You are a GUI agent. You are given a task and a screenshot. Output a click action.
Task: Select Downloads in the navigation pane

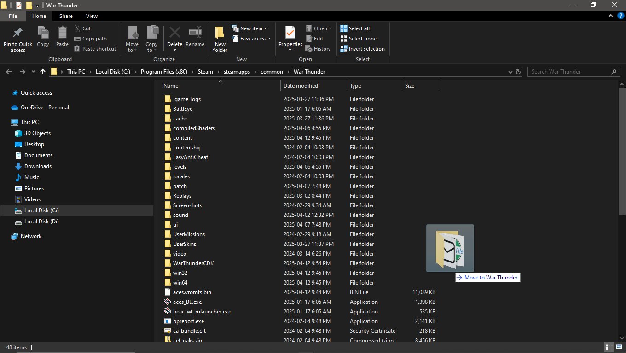point(38,166)
